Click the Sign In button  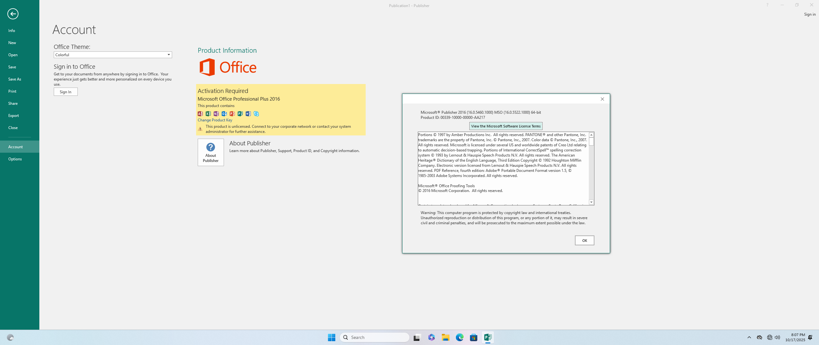(x=66, y=92)
